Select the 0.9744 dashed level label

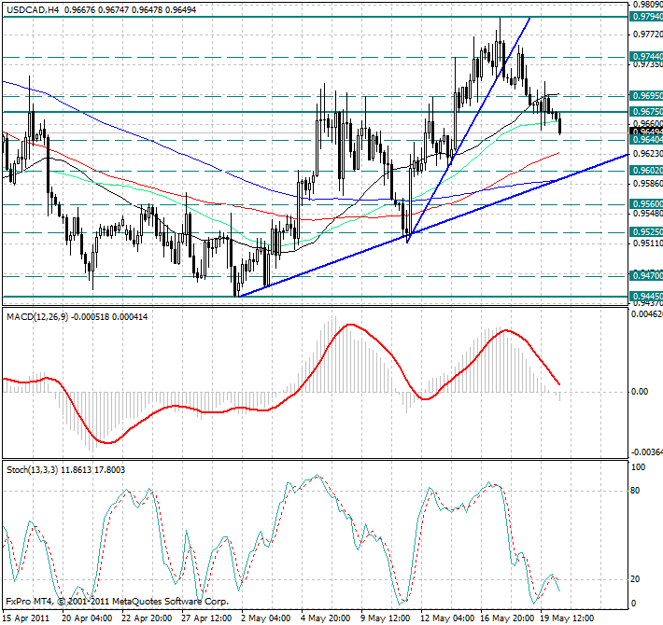tap(646, 57)
